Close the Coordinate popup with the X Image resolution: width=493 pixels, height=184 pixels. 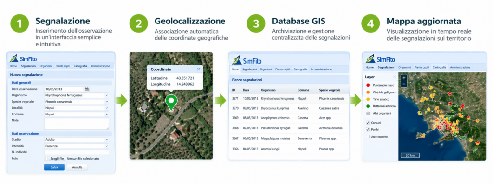tap(199, 69)
